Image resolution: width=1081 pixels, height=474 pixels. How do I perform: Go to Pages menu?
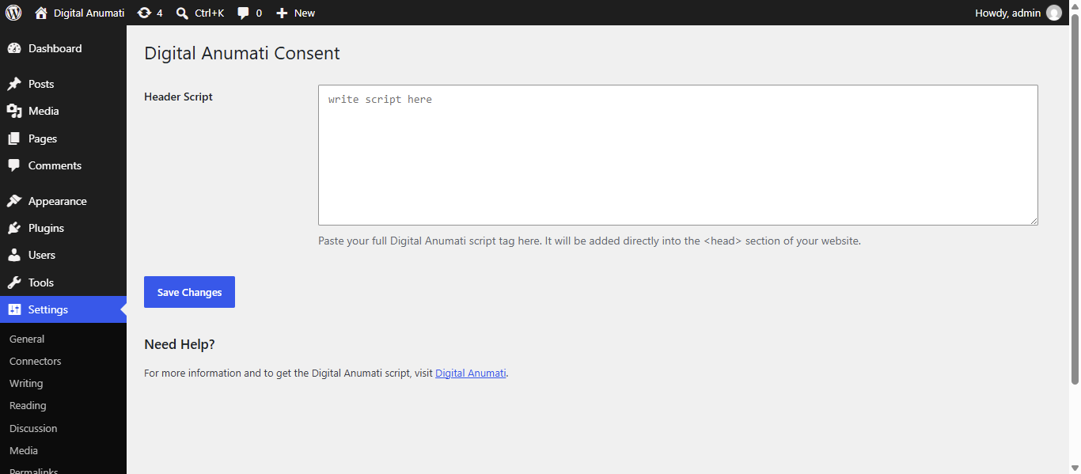[x=63, y=138]
